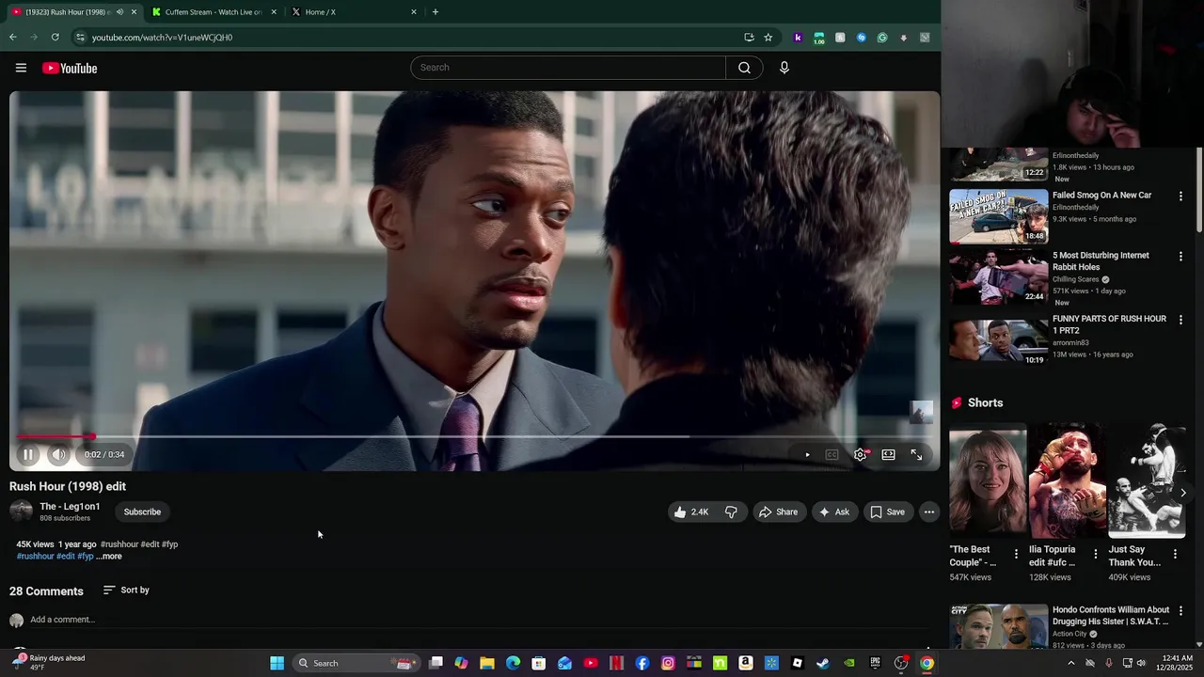Open the Windows Start menu
1204x677 pixels.
click(277, 664)
